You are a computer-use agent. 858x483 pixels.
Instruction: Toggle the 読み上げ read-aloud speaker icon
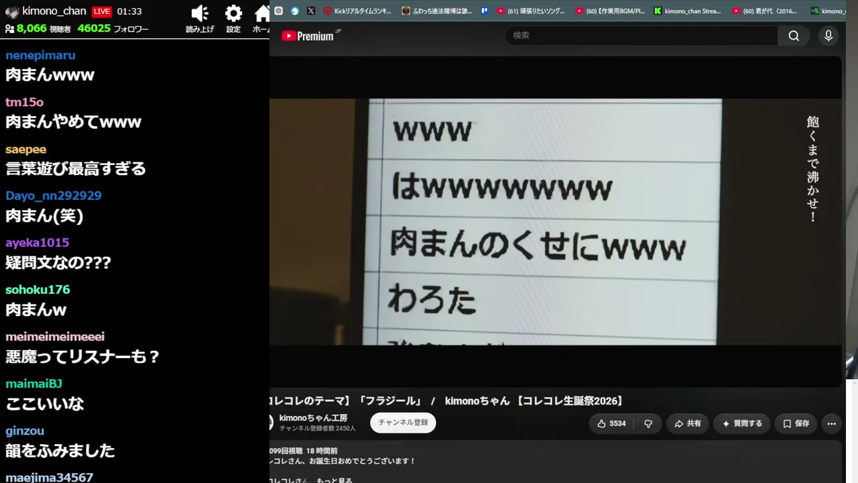200,13
